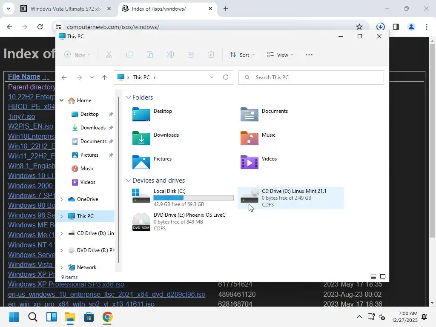Toggle Chrome side panel icon
Viewport: 436px width, 327px height.
396,27
